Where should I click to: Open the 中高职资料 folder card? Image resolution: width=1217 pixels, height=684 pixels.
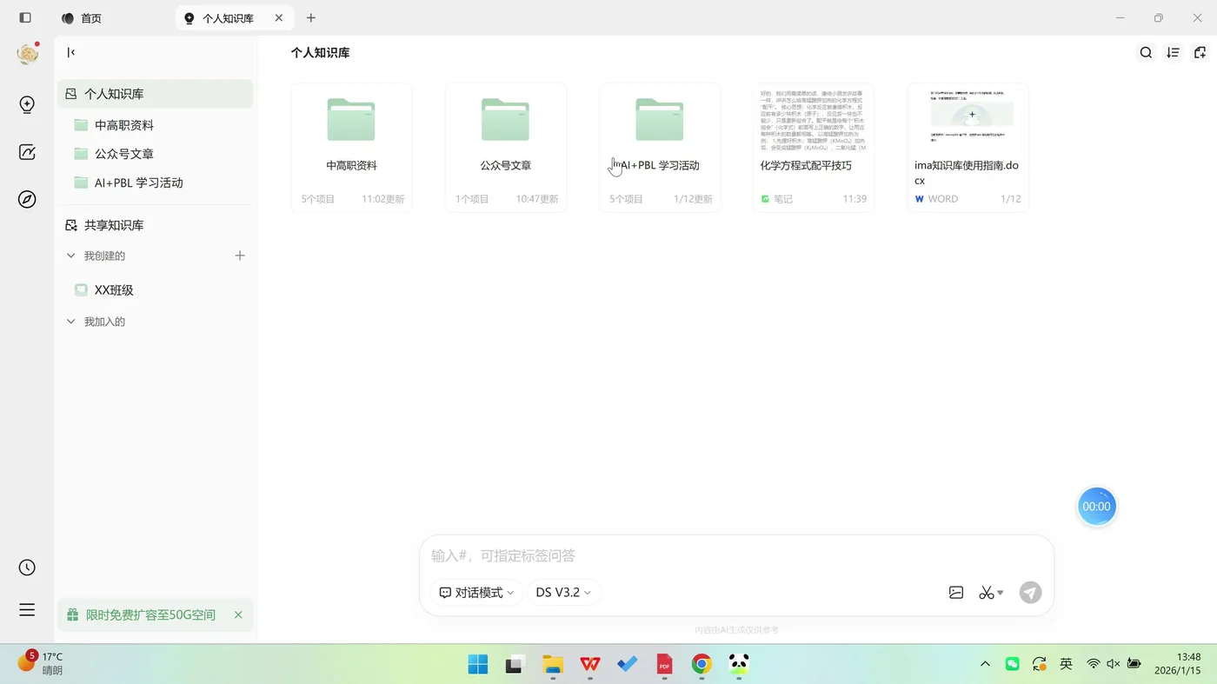(351, 148)
